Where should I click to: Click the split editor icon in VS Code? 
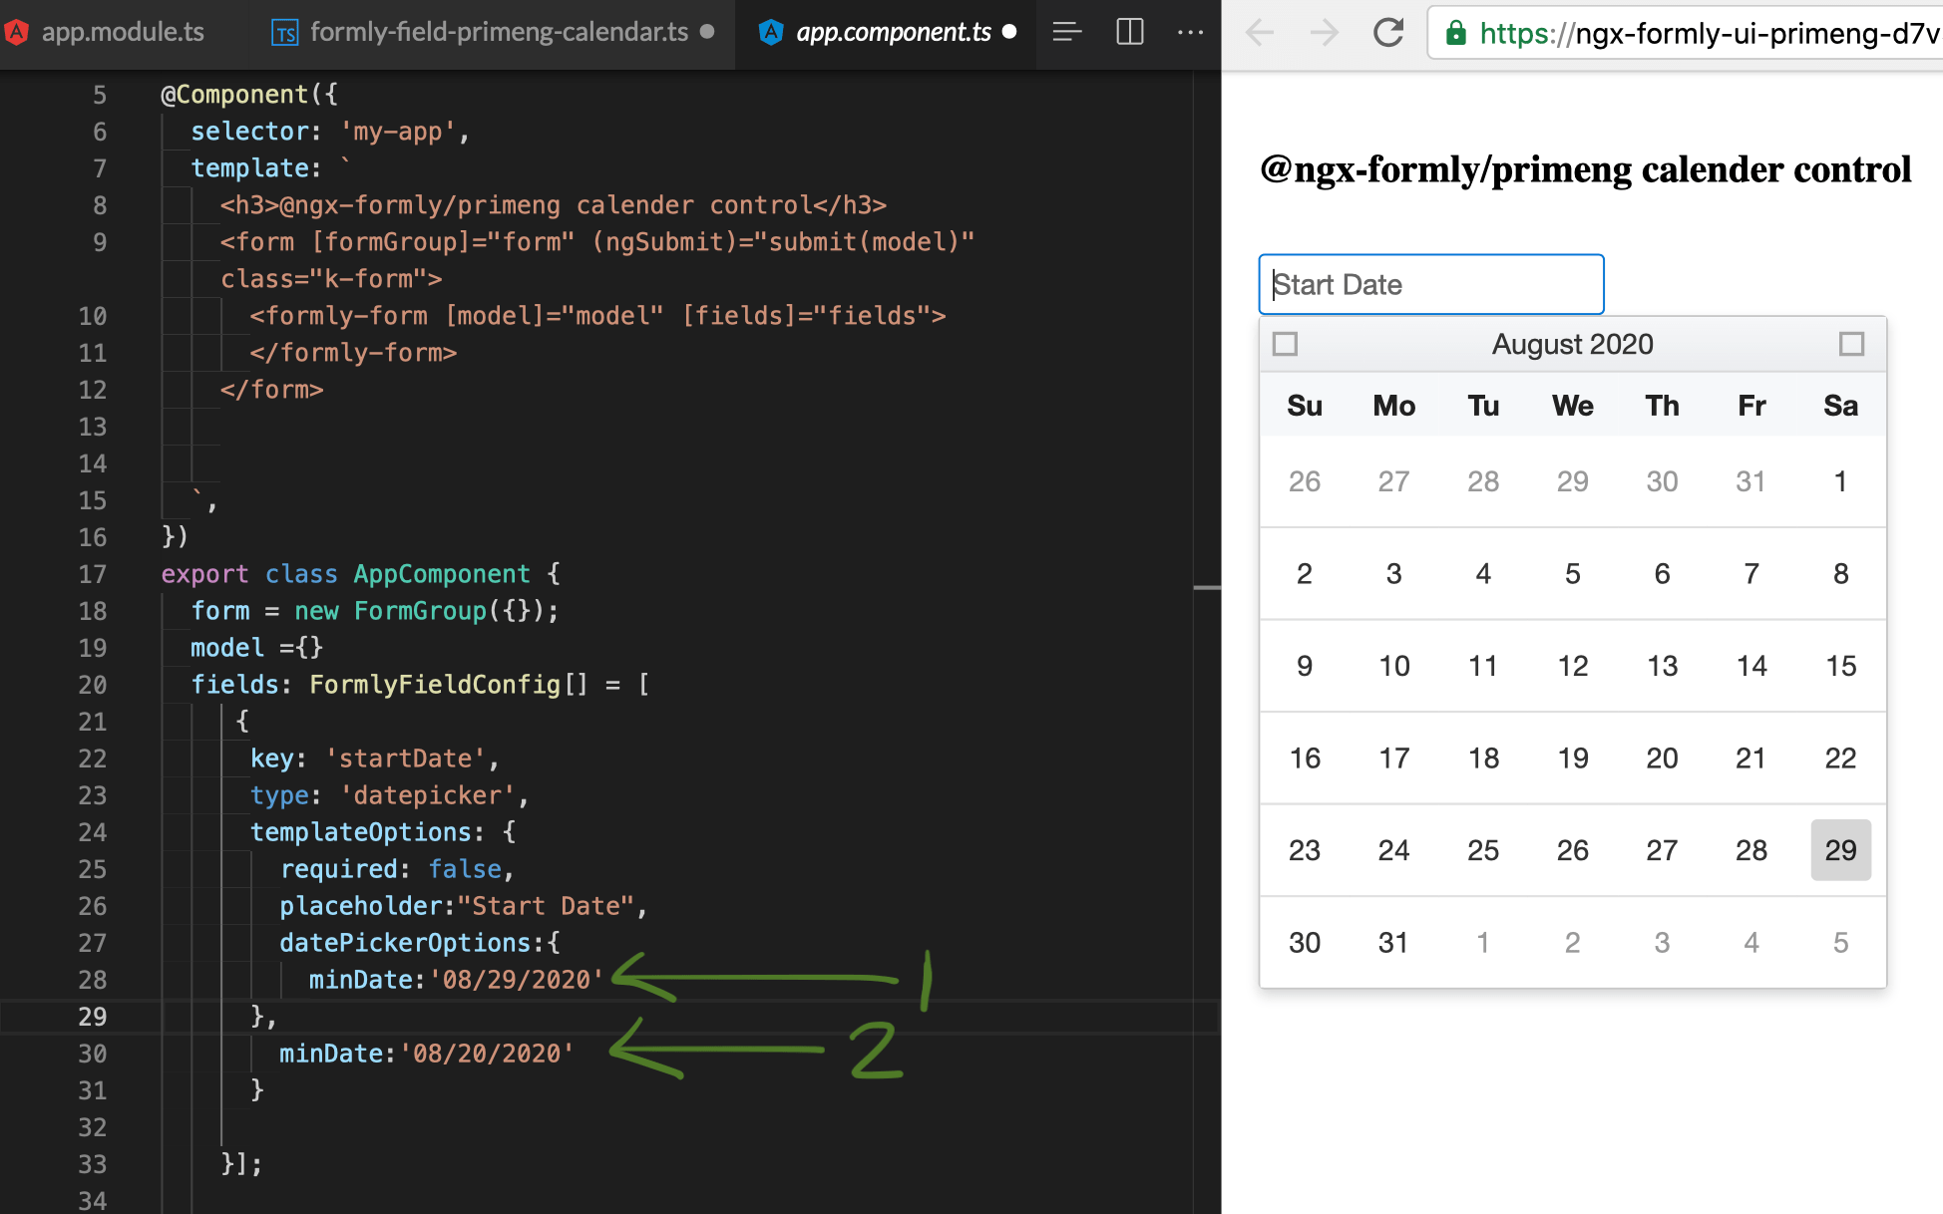[1128, 32]
